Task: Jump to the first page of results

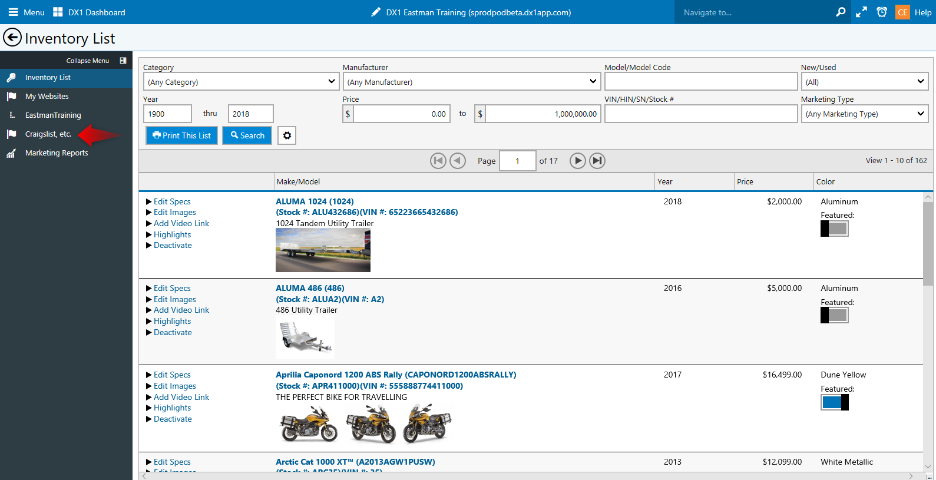Action: tap(438, 161)
